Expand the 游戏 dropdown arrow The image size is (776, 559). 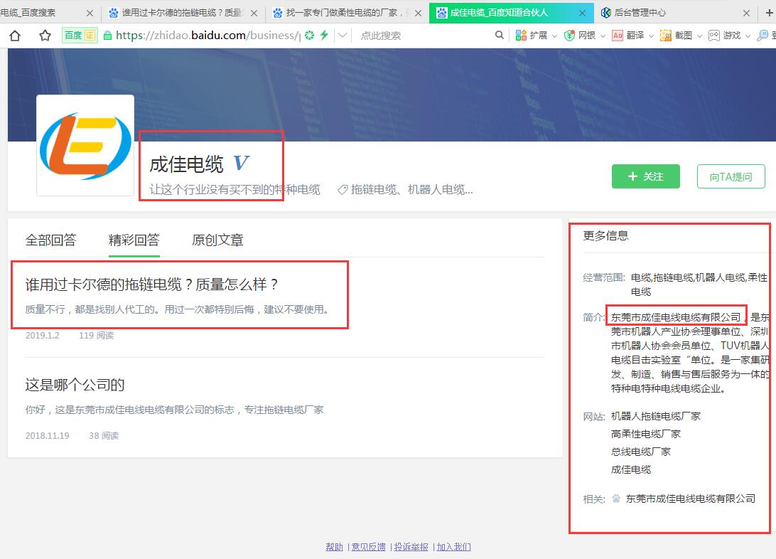[747, 36]
